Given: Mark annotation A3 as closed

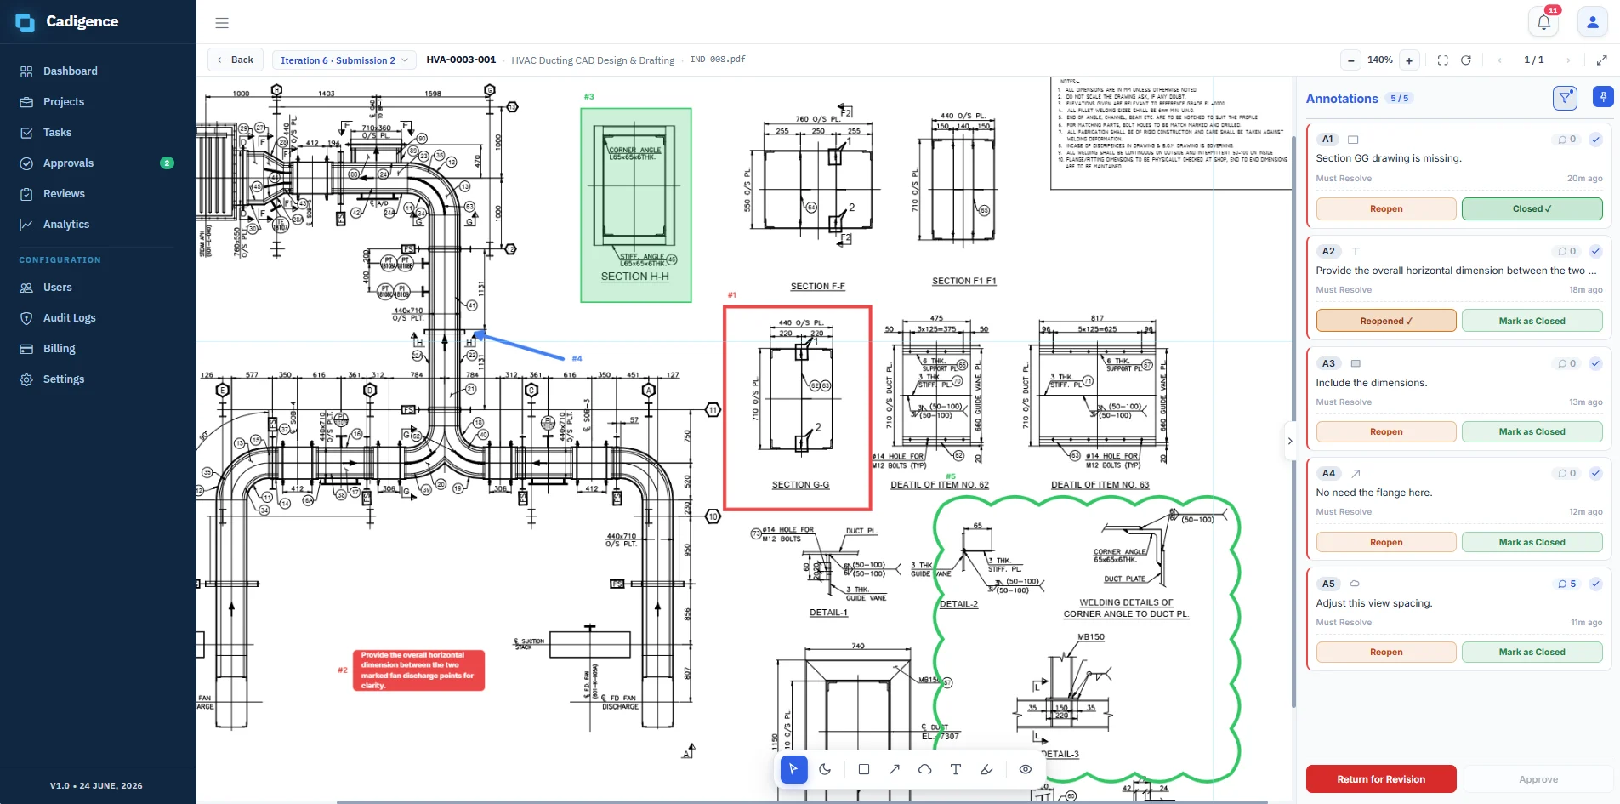Looking at the screenshot, I should (x=1532, y=432).
